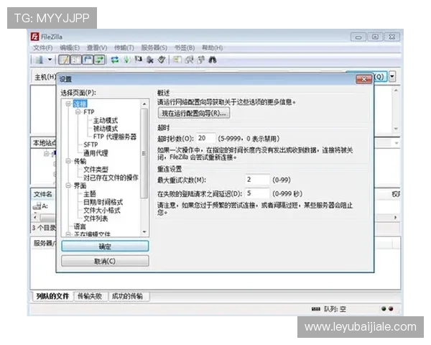The width and height of the screenshot is (431, 345).
Task: Click the refresh file lists icon
Action: click(x=115, y=60)
